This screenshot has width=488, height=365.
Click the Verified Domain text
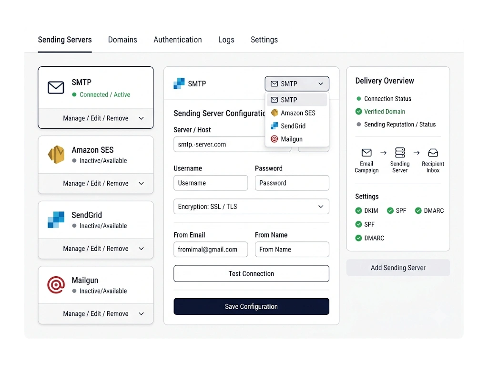385,112
